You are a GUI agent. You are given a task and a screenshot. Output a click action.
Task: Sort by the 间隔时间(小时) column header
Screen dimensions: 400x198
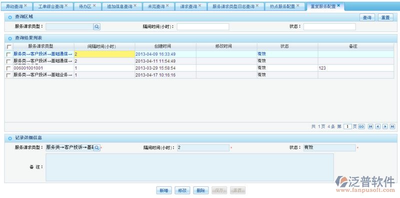pyautogui.click(x=104, y=46)
